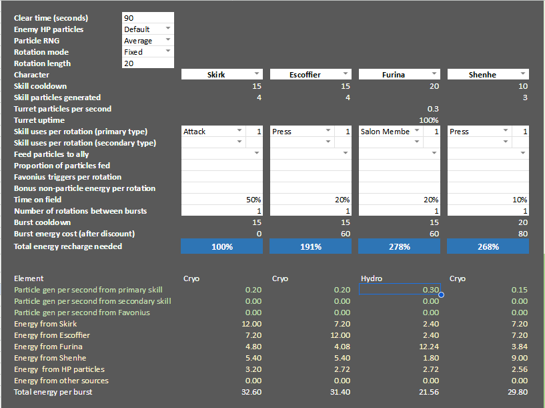The height and width of the screenshot is (408, 545).
Task: Select Escoffier's Favonius triggers per rotation cell
Action: pos(311,177)
